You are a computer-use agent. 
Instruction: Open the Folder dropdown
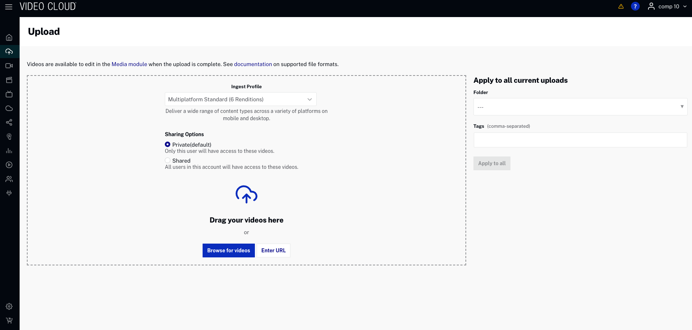tap(580, 107)
